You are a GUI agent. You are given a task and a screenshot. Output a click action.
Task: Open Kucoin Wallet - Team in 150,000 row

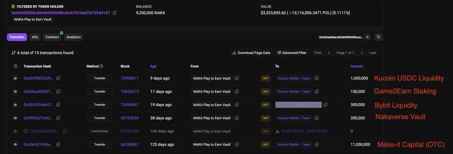(294, 91)
